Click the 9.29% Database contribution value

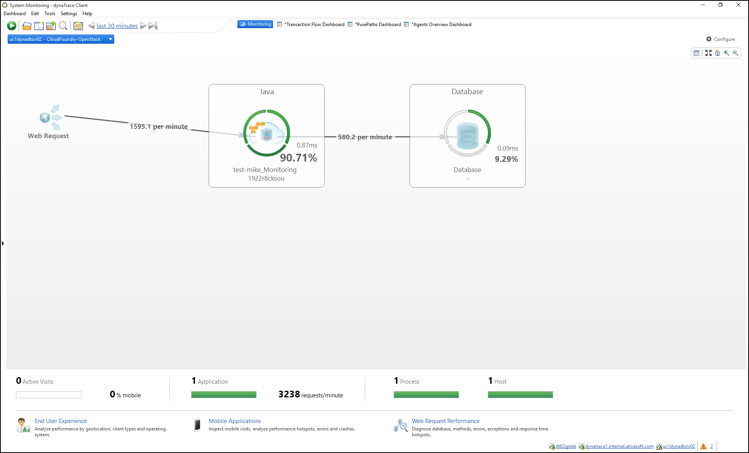click(506, 159)
